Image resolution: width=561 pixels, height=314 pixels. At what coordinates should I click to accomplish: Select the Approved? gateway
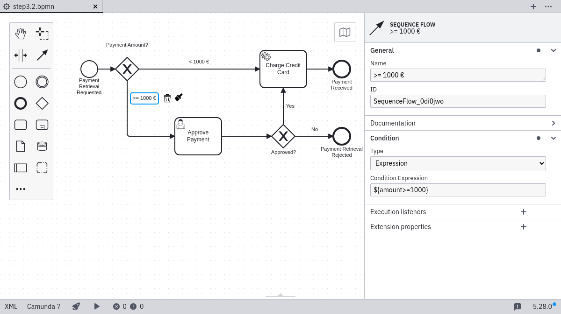[x=283, y=136]
